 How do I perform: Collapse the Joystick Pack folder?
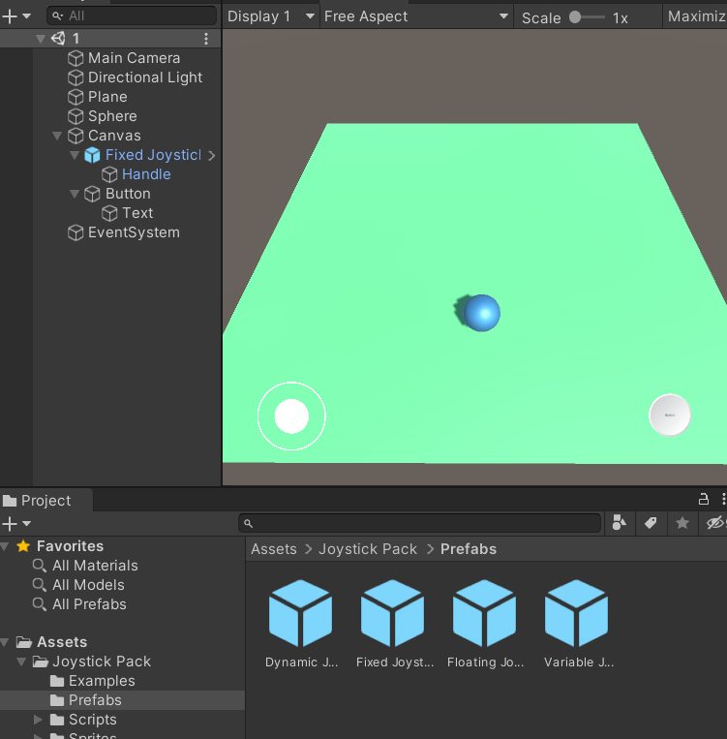pyautogui.click(x=21, y=662)
